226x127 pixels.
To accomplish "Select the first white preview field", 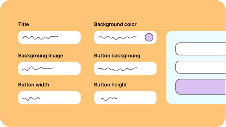I will coord(201,49).
